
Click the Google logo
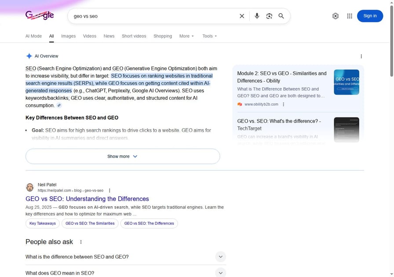tap(40, 15)
